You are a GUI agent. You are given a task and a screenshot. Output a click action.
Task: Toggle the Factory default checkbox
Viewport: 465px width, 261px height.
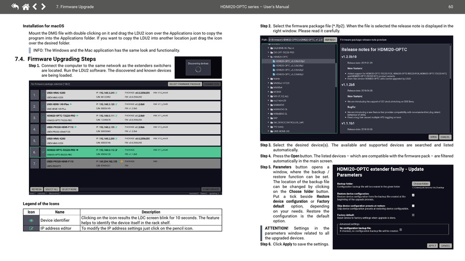coord(413,215)
